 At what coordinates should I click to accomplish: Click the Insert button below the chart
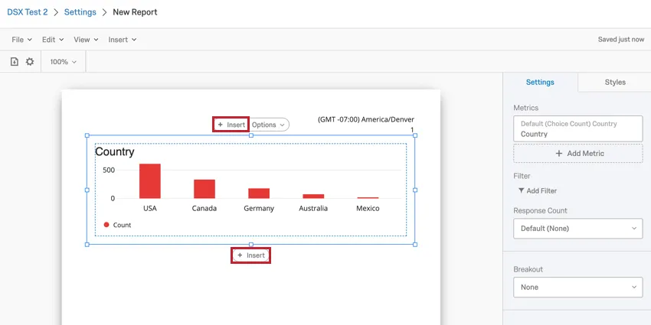pos(250,255)
